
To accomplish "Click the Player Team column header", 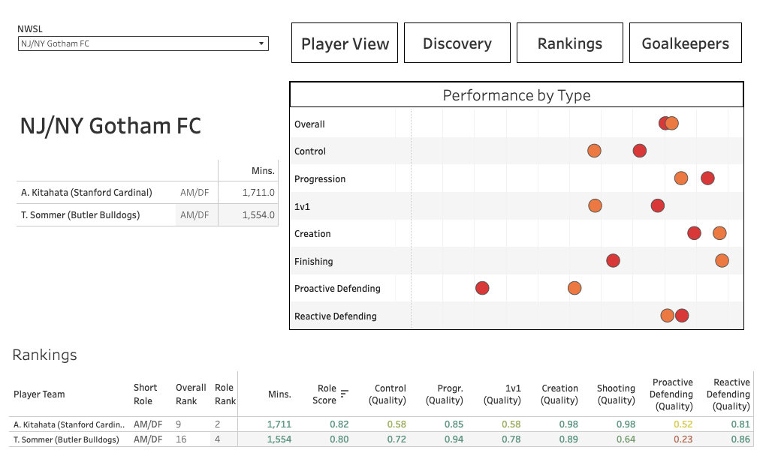I will pos(39,394).
